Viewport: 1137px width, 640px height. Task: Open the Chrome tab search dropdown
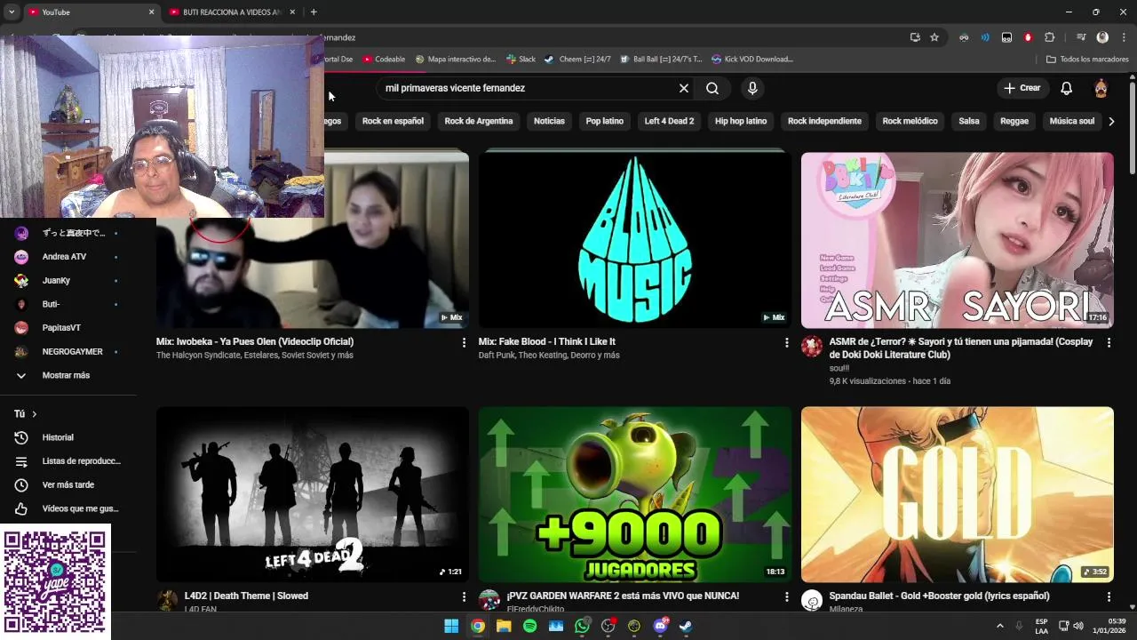12,12
